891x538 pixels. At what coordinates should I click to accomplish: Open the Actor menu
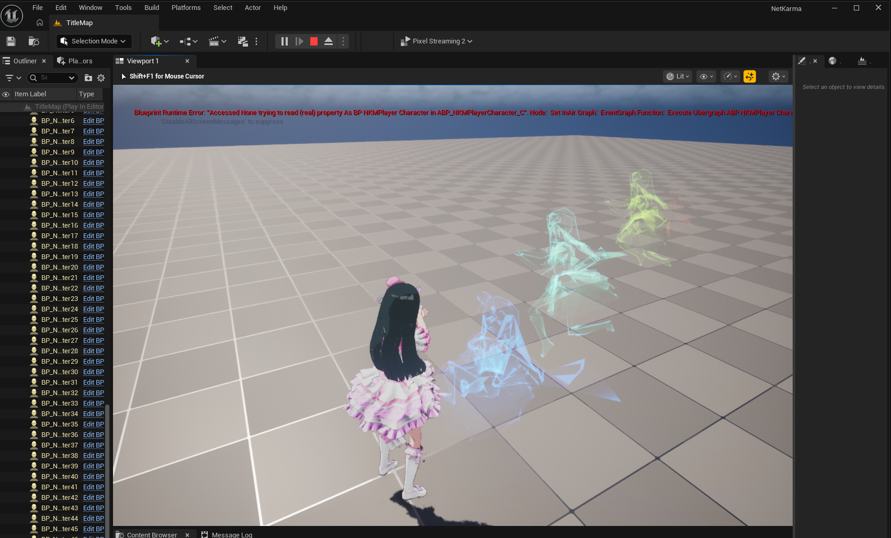point(253,8)
